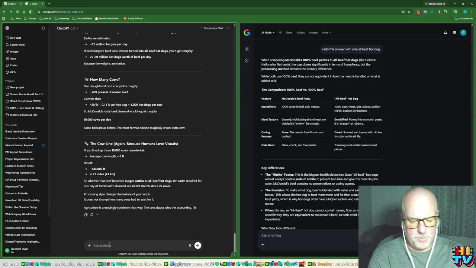The height and width of the screenshot is (268, 476).
Task: Toggle the Temporary Chat button
Action: 212,28
